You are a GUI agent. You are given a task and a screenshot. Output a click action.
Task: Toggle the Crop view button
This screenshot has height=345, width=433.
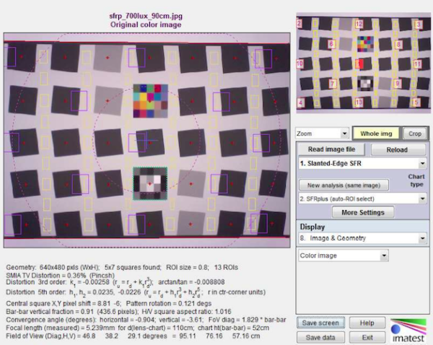click(x=414, y=134)
